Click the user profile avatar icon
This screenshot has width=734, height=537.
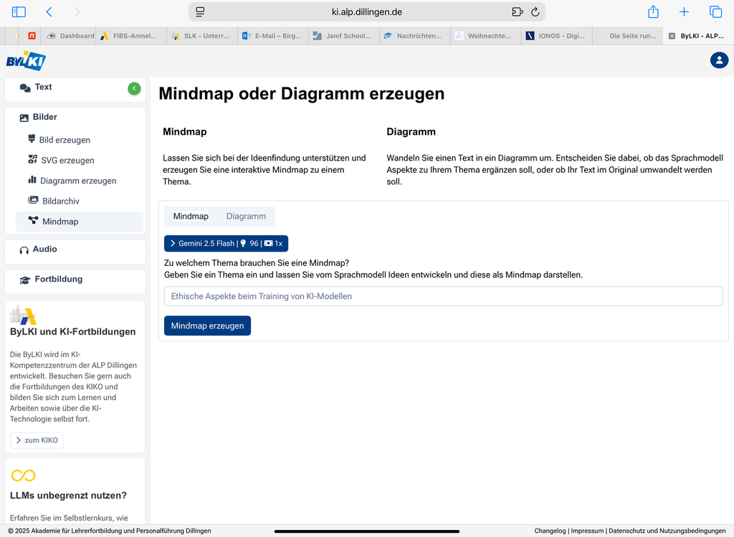[719, 60]
